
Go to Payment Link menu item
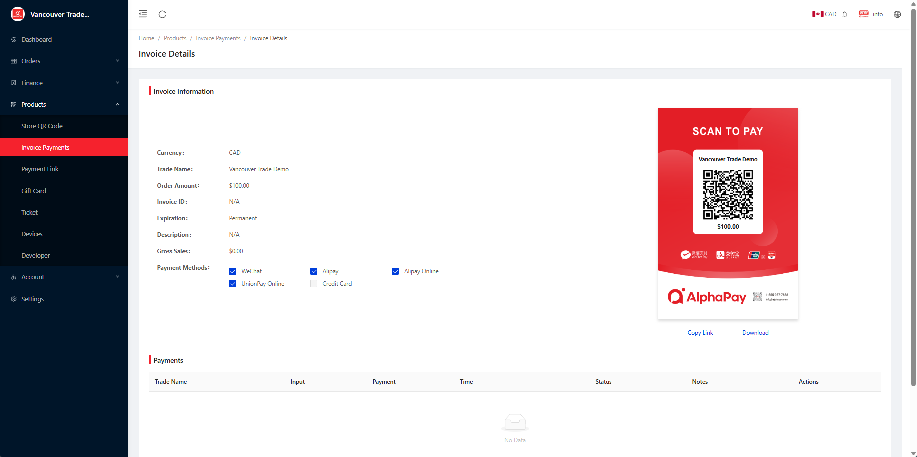pos(40,169)
